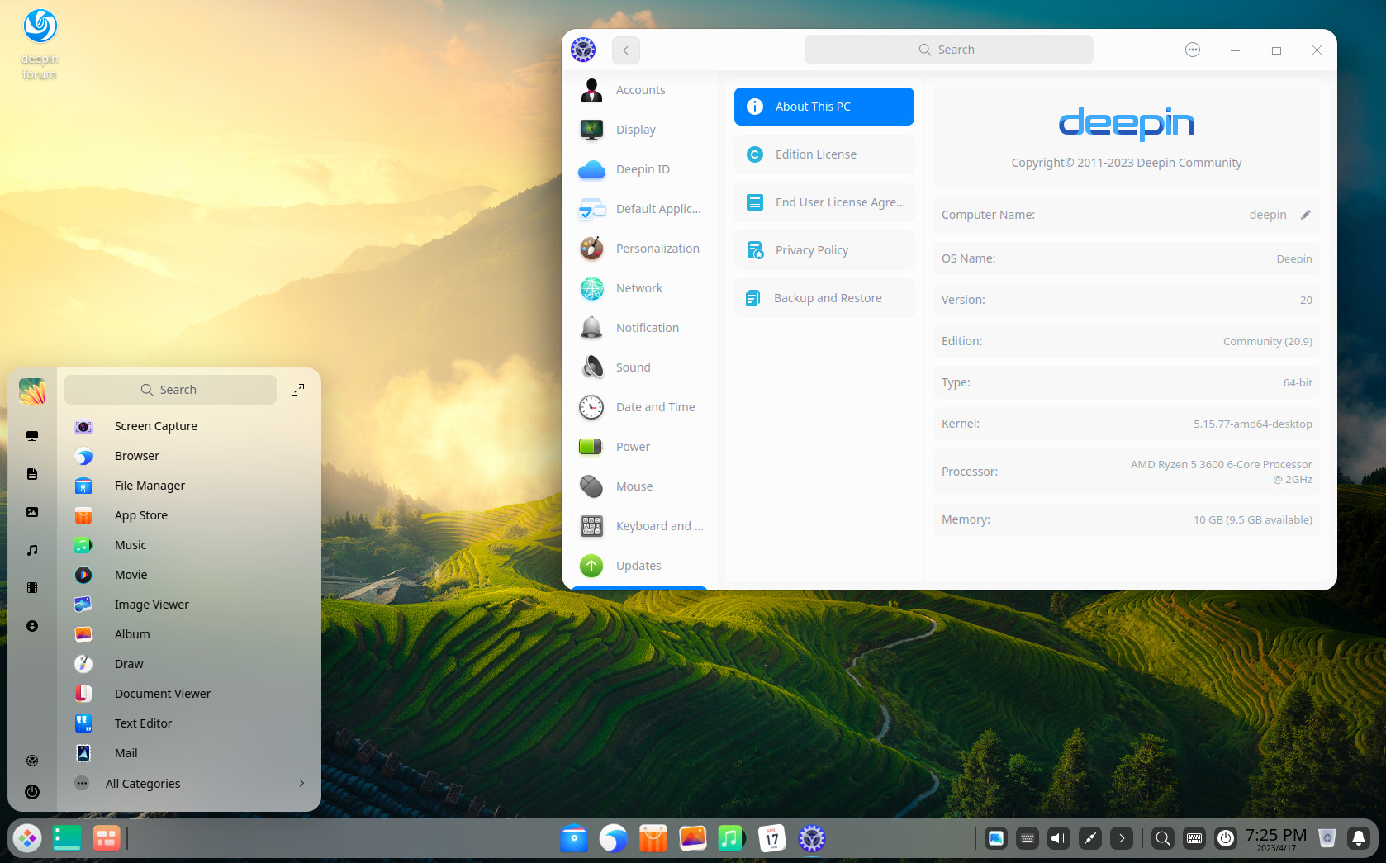The height and width of the screenshot is (863, 1386).
Task: Open Backup and Restore
Action: [824, 298]
